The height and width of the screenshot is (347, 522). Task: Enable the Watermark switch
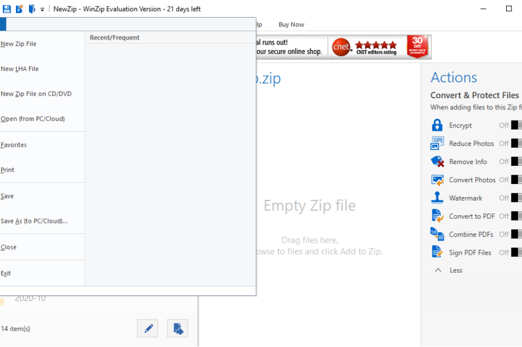(x=516, y=198)
